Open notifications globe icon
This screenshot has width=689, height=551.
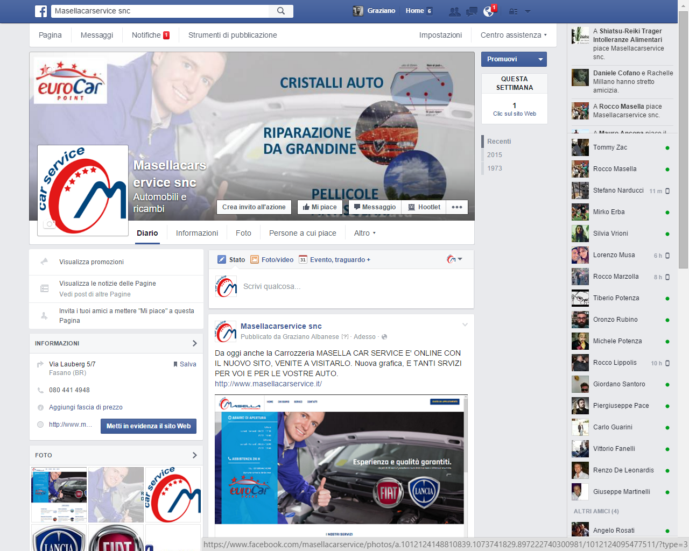(x=489, y=11)
